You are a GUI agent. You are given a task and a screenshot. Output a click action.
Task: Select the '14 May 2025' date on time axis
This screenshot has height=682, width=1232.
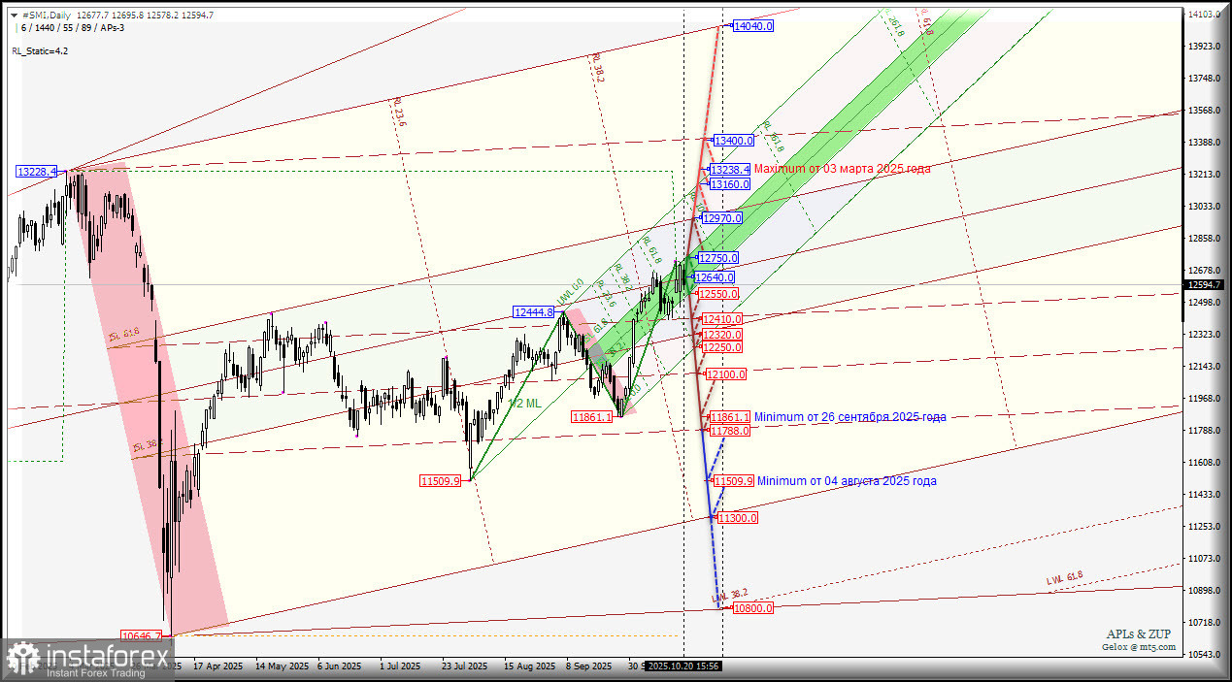(281, 666)
